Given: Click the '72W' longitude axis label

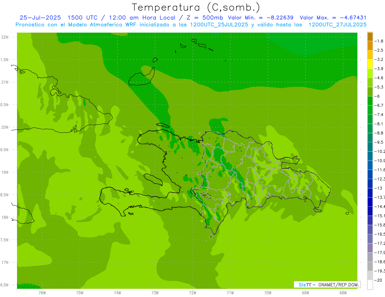Looking at the screenshot, I should pyautogui.click(x=193, y=293).
